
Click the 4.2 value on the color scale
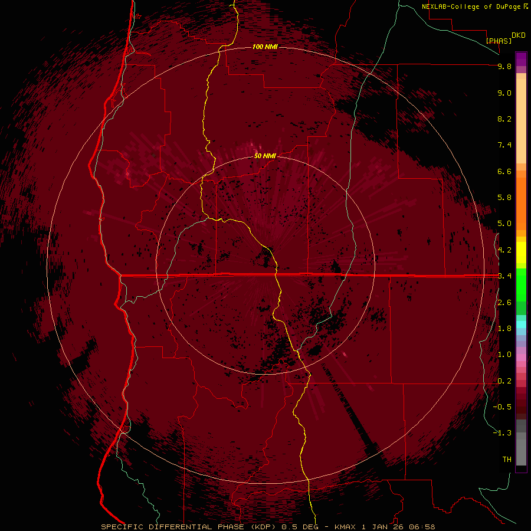pyautogui.click(x=504, y=250)
